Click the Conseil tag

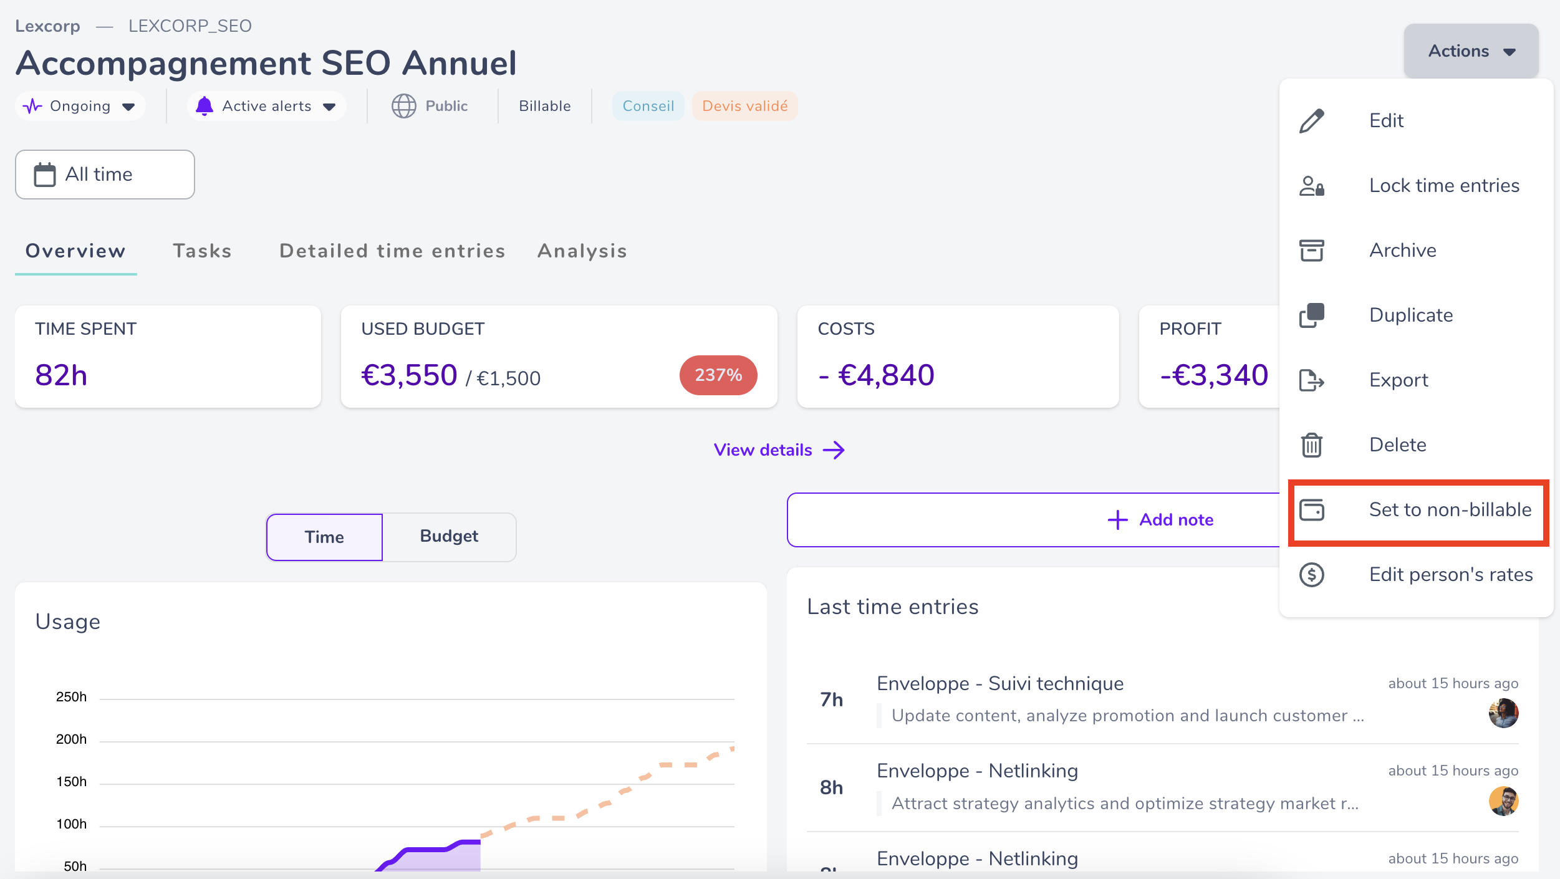[x=648, y=106]
